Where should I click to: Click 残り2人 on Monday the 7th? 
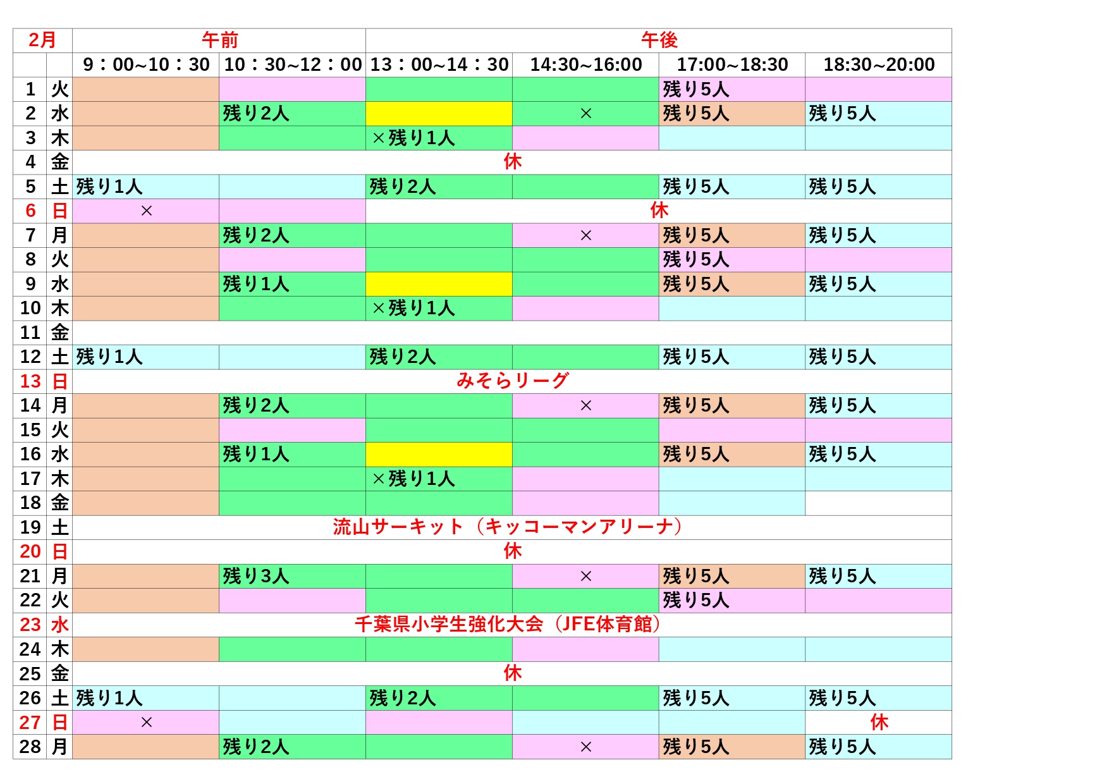point(256,235)
